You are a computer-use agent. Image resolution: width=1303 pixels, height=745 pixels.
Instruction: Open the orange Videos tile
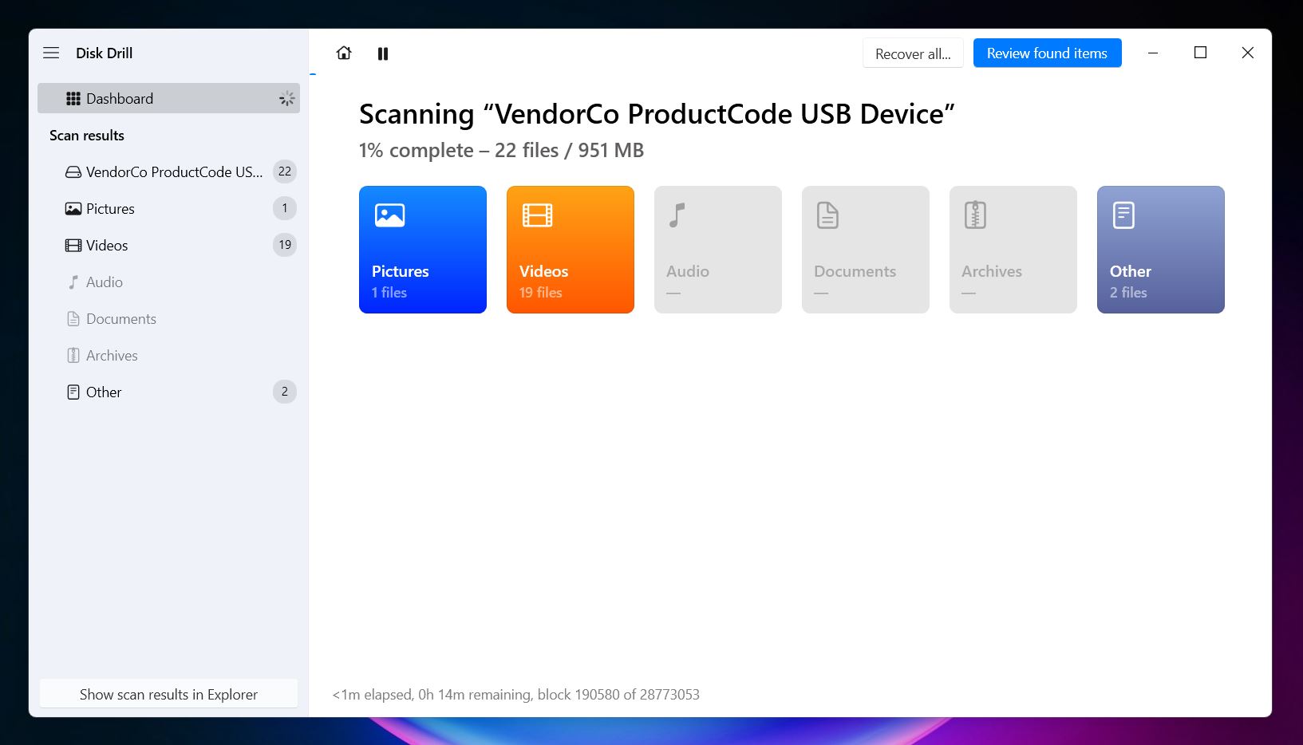pos(571,250)
